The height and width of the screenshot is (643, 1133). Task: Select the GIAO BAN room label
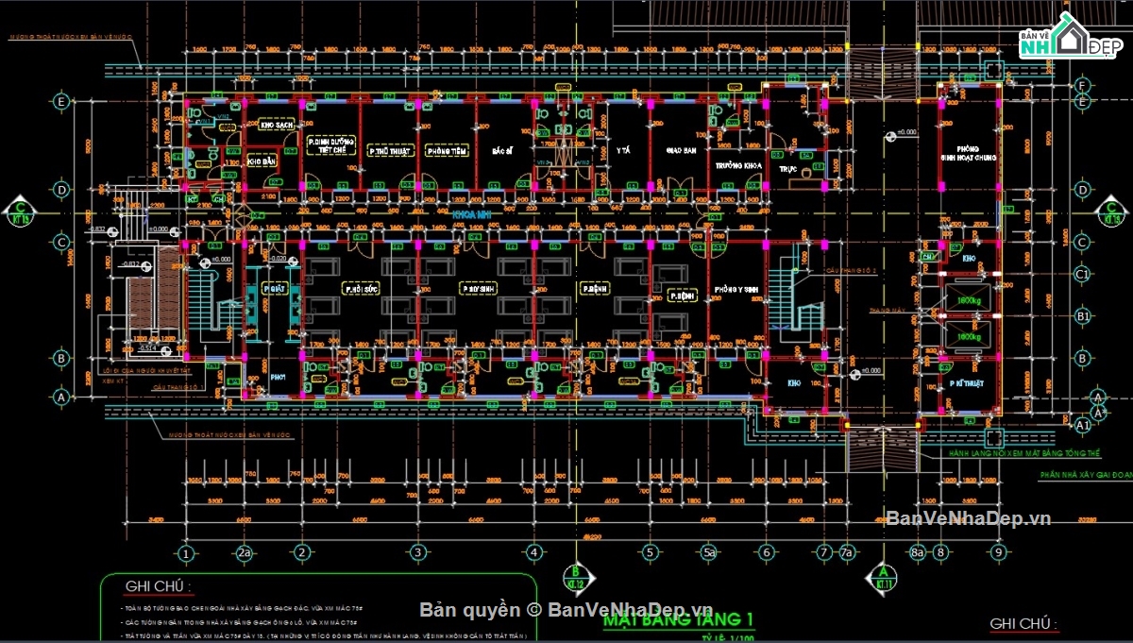[x=681, y=150]
